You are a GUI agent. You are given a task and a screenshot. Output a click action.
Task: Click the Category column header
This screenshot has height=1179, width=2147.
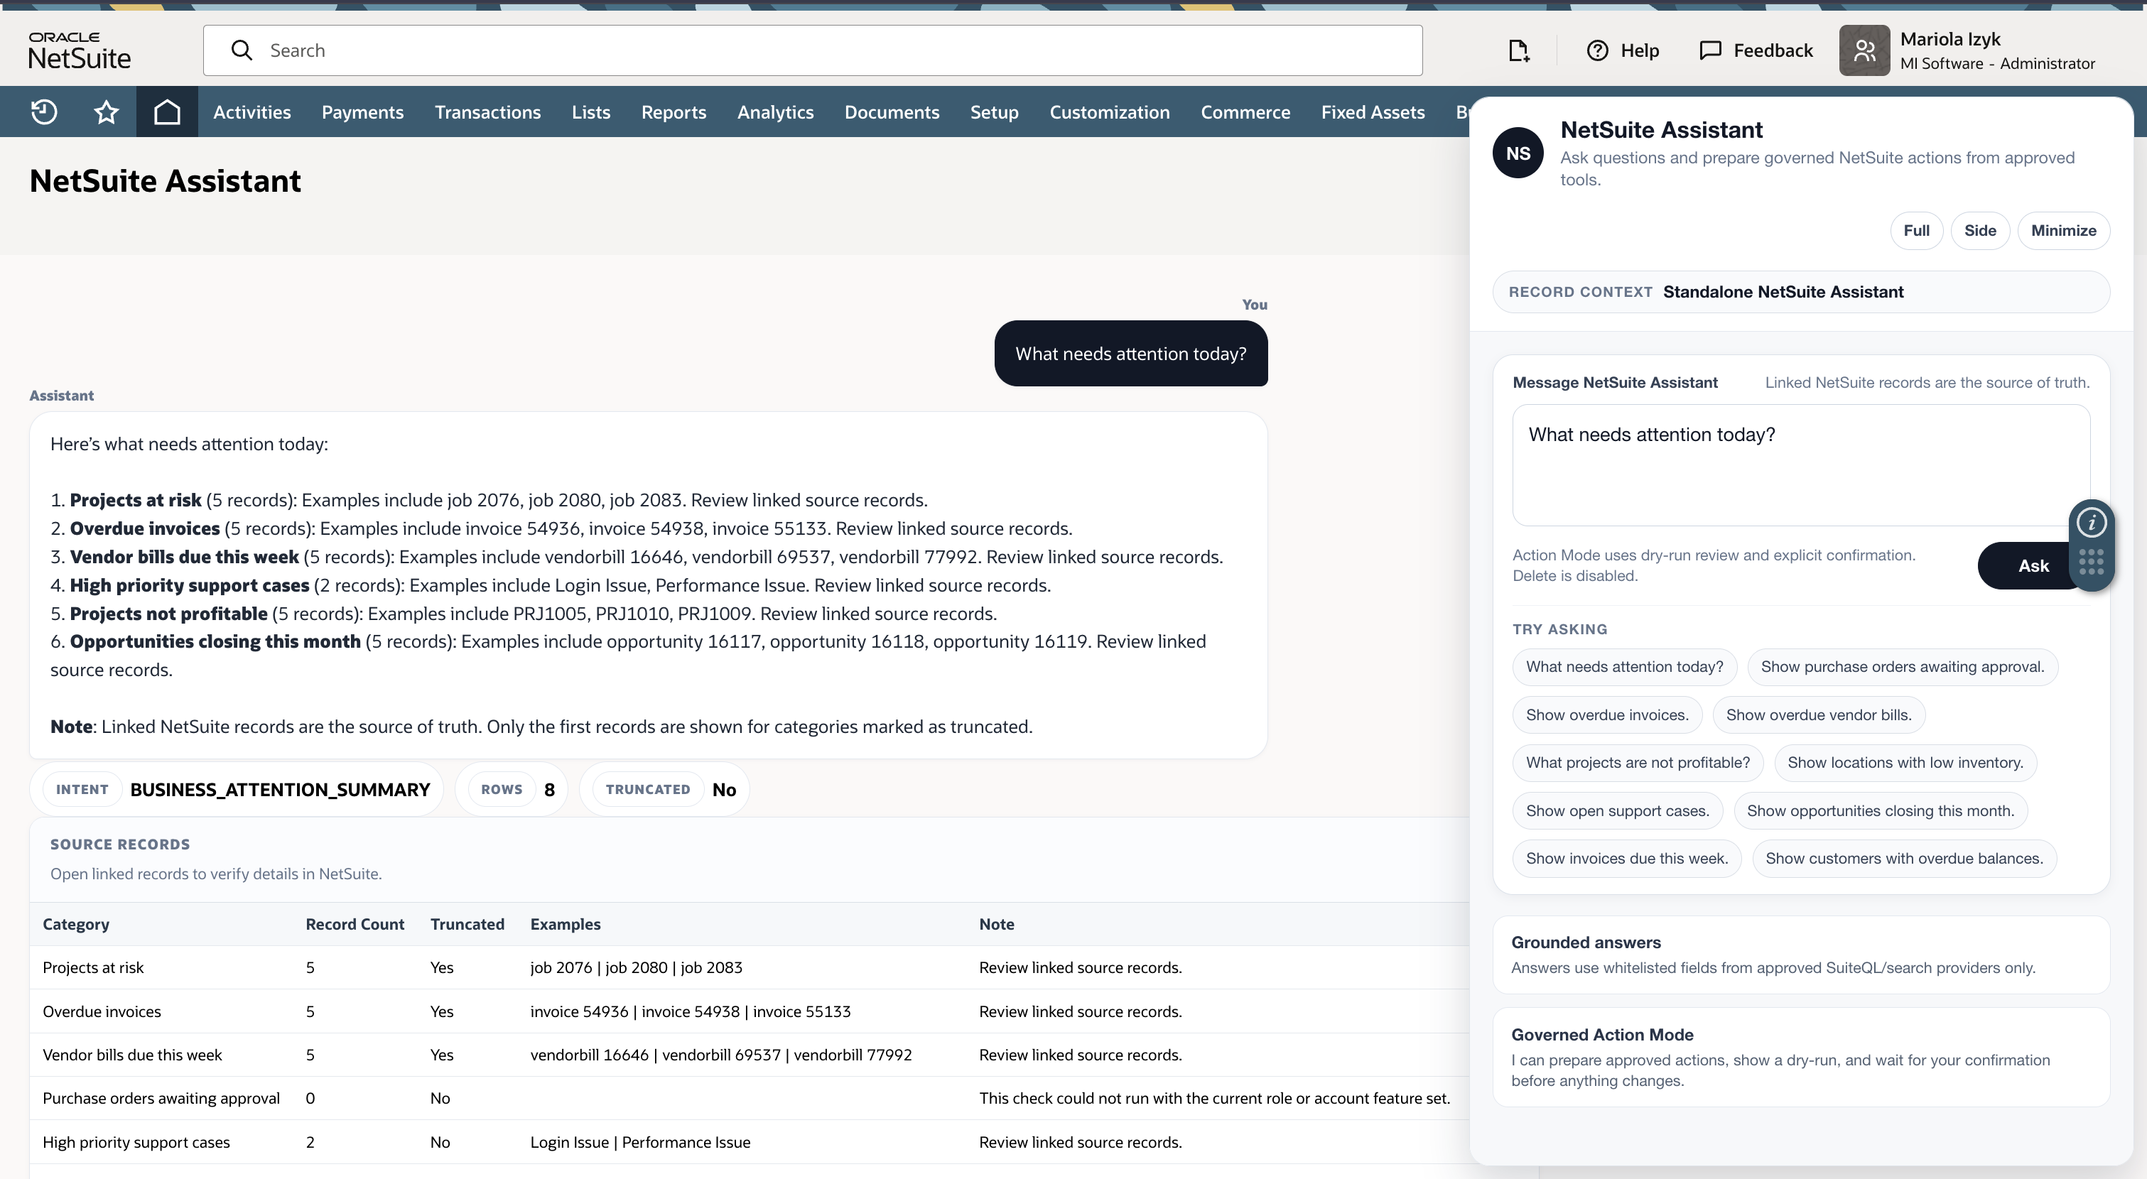click(76, 924)
